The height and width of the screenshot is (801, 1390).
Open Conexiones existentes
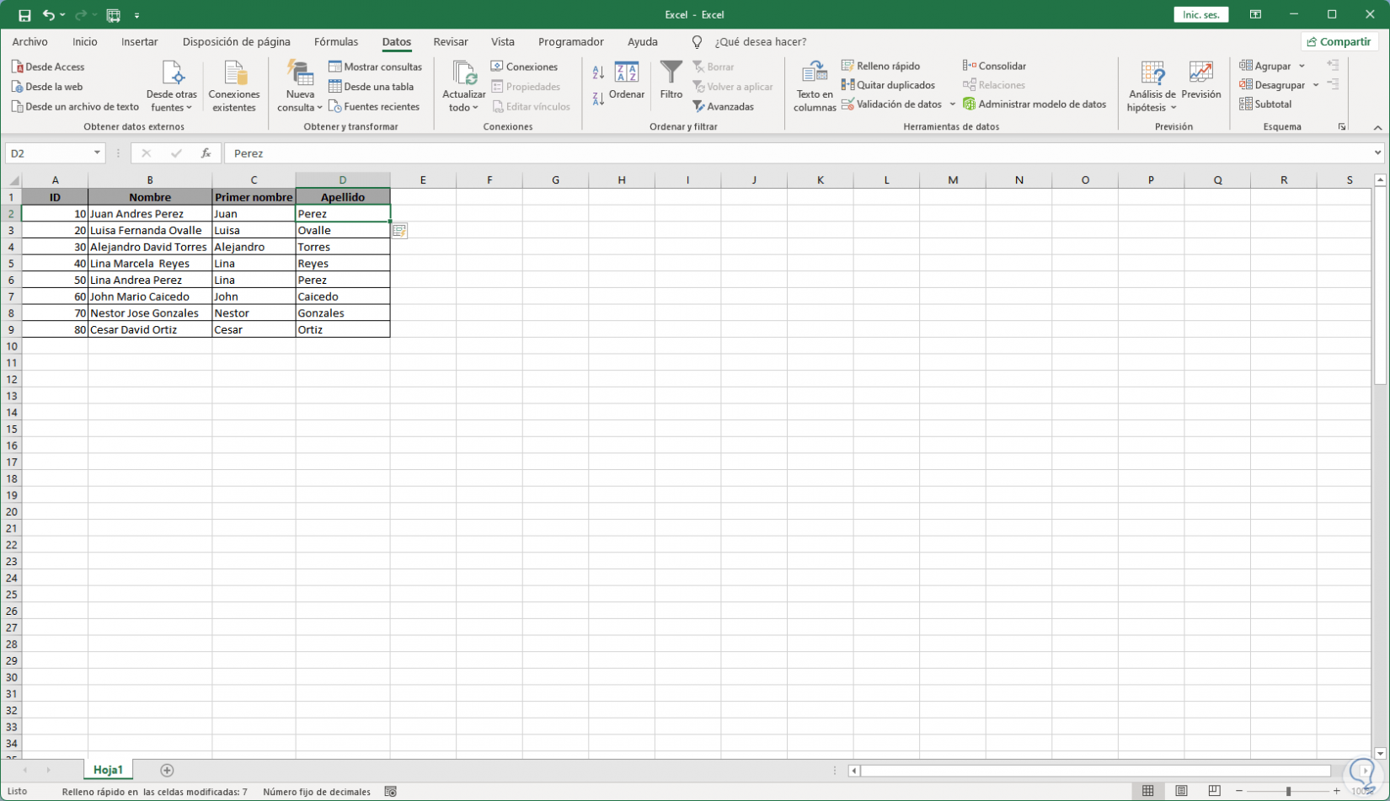234,87
